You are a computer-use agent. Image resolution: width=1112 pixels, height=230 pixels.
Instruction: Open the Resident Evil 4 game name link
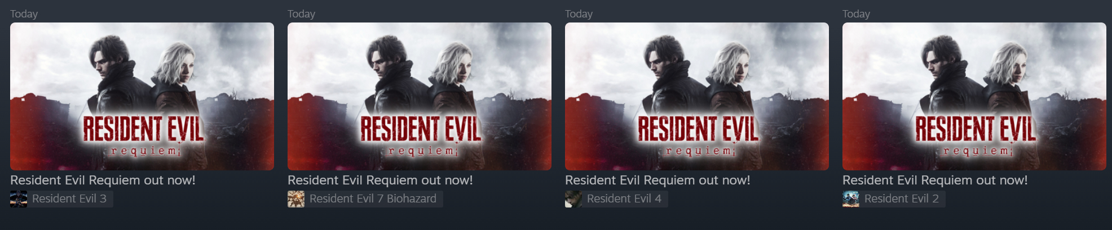(x=624, y=199)
